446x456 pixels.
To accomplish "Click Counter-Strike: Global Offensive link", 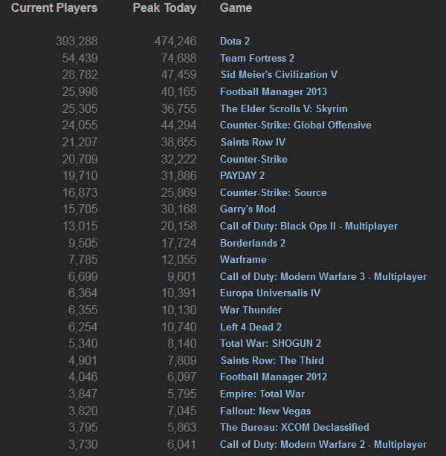I will click(295, 125).
